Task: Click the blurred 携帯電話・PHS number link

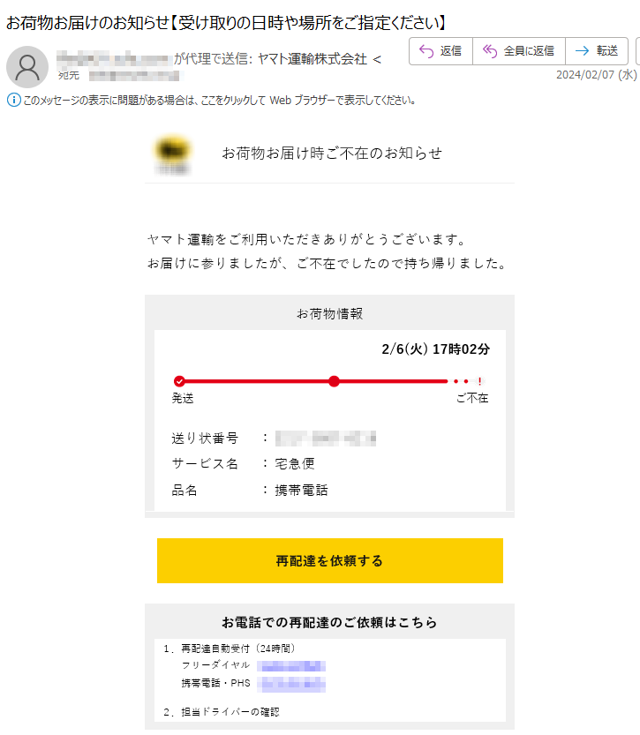Action: [291, 684]
